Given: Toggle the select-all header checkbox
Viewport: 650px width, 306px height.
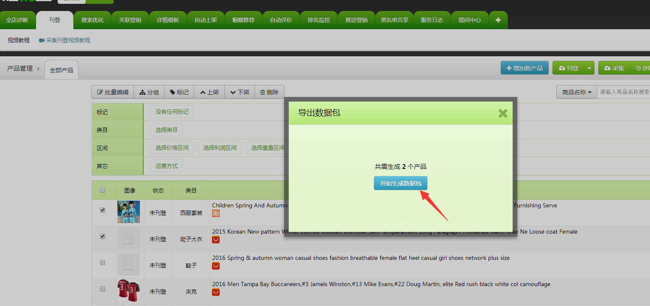Looking at the screenshot, I should tap(103, 190).
